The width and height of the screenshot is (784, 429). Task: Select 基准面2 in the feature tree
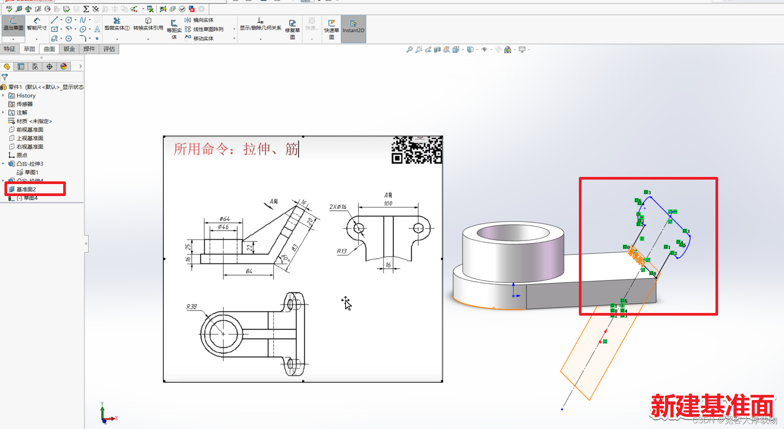pos(26,189)
